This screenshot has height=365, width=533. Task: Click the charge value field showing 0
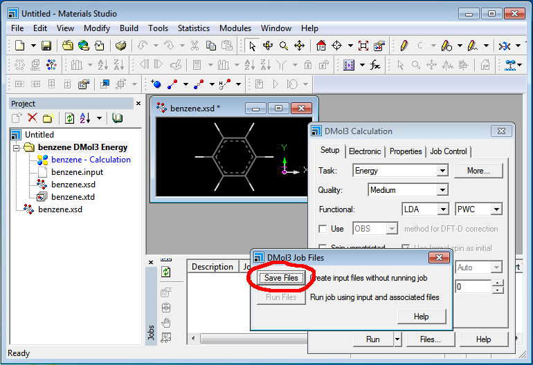pyautogui.click(x=473, y=287)
